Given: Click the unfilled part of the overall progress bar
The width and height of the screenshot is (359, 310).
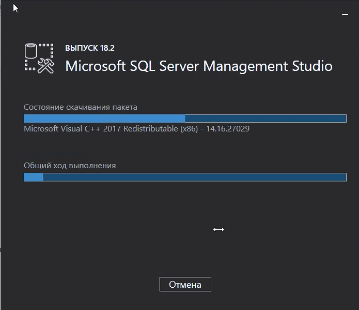Looking at the screenshot, I should click(194, 178).
